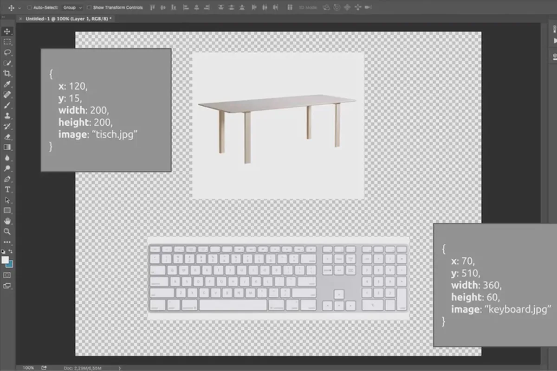Expand Move tool preset picker arrow
This screenshot has height=371, width=557.
click(x=19, y=8)
